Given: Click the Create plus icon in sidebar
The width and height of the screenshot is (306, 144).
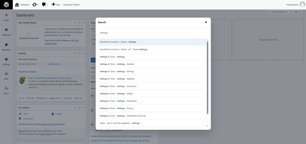Looking at the screenshot, I should point(6,15).
